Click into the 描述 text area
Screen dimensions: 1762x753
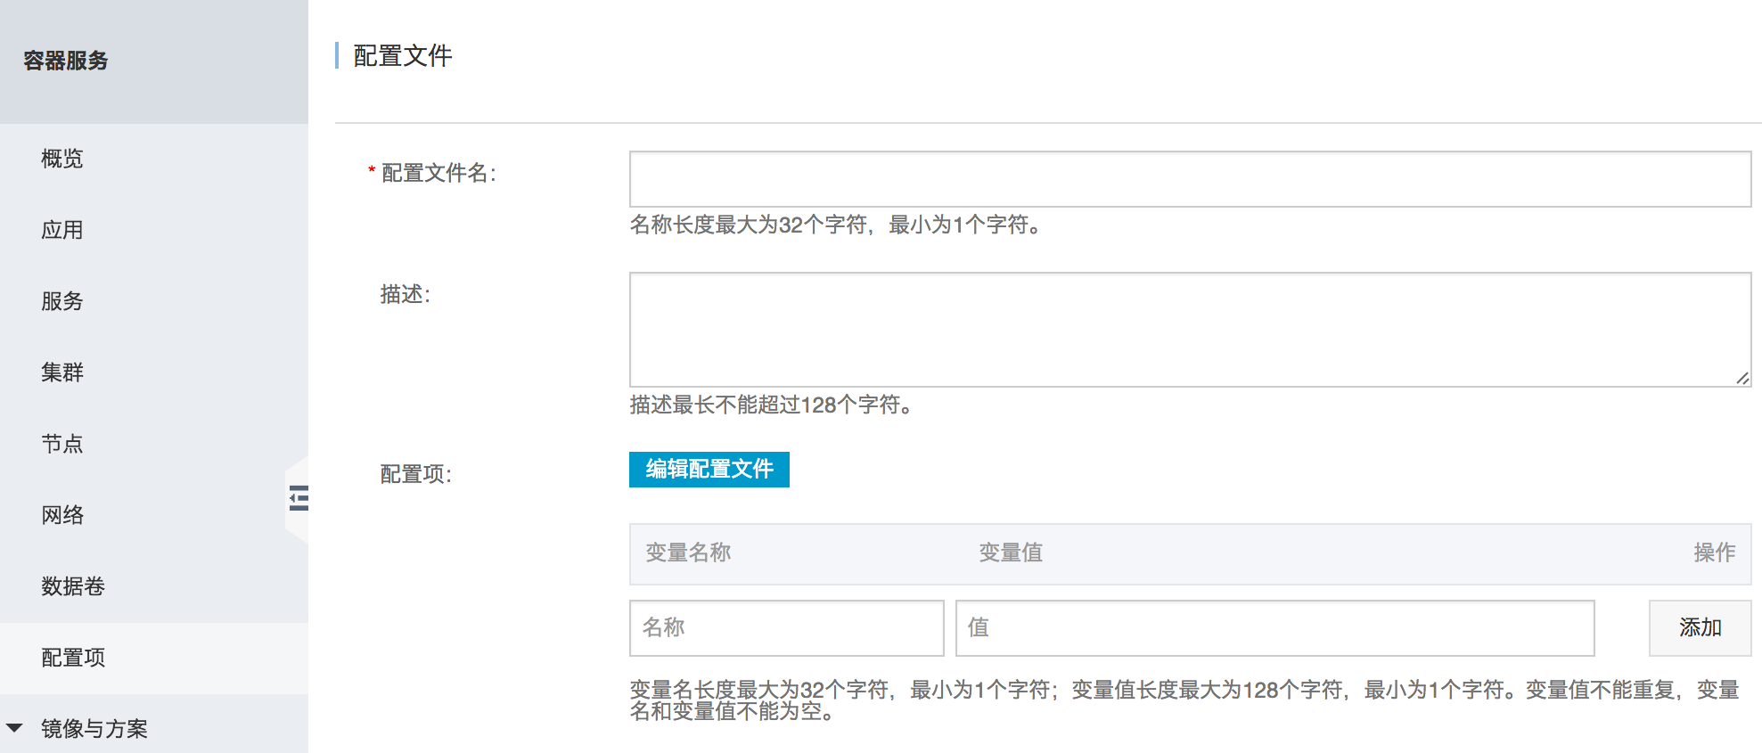coord(1190,330)
